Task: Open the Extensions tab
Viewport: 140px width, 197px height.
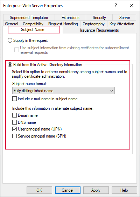Action: (x=70, y=18)
